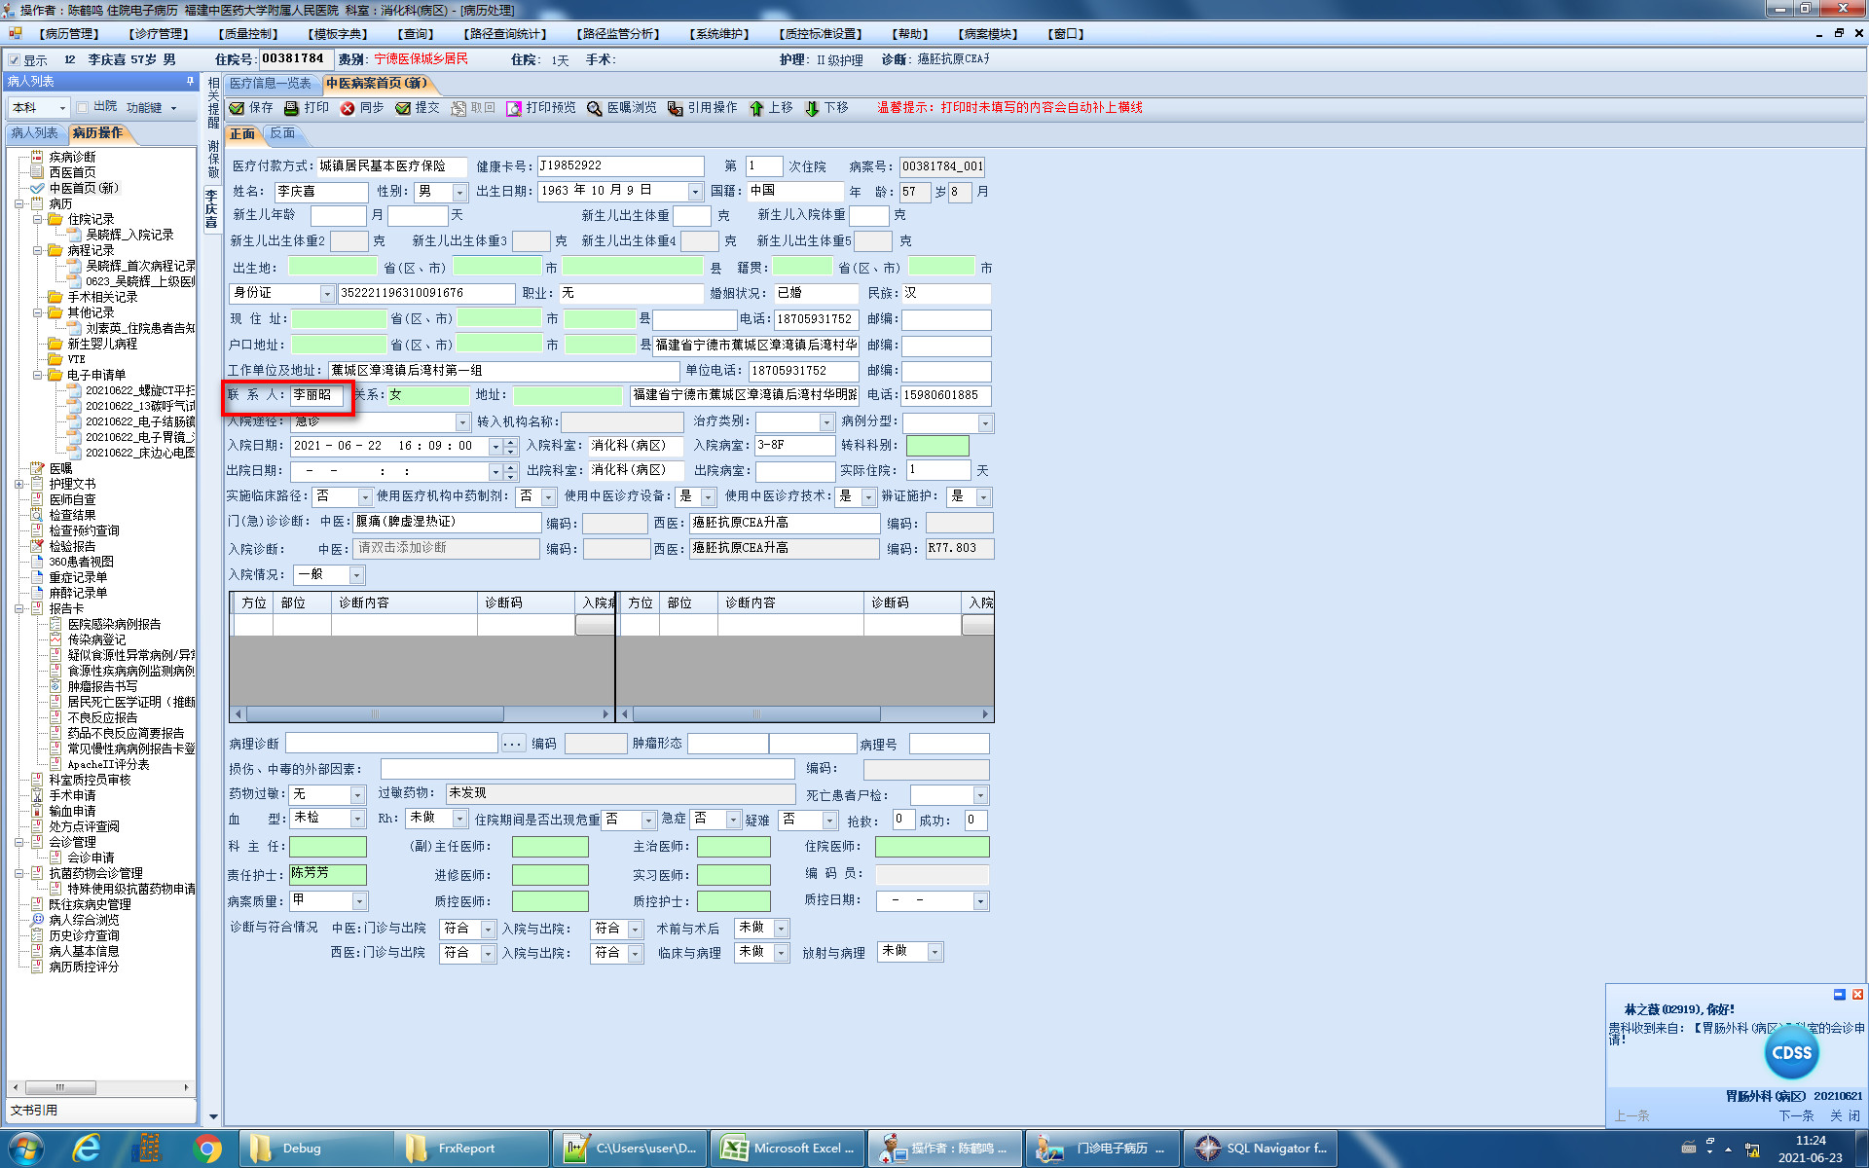Click the Move Down (下移) arrow icon
This screenshot has height=1168, width=1869.
812,108
